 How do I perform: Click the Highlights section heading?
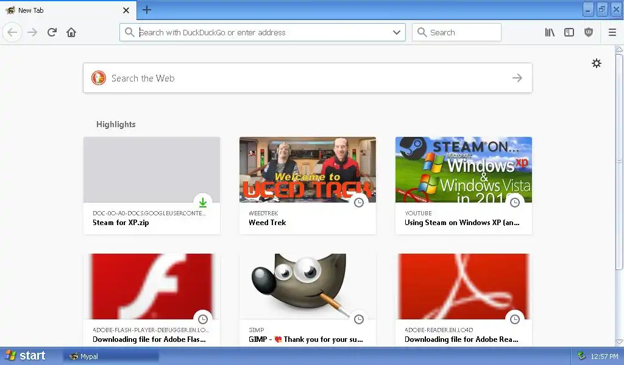116,124
